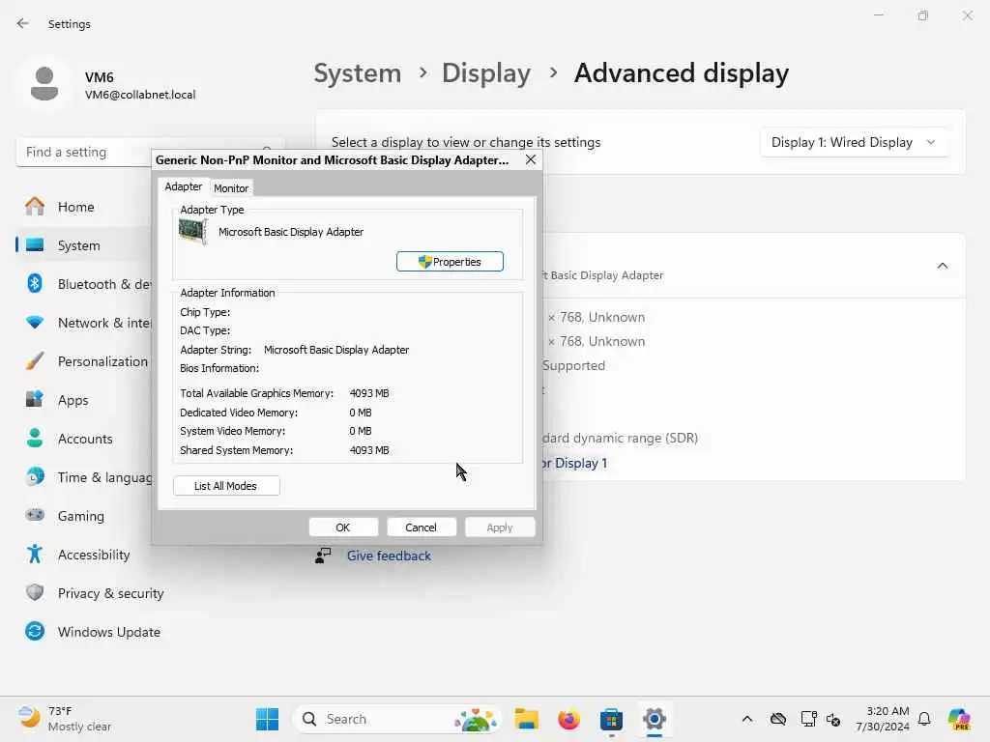Image resolution: width=990 pixels, height=742 pixels.
Task: Open the Windows Start menu
Action: click(x=267, y=719)
